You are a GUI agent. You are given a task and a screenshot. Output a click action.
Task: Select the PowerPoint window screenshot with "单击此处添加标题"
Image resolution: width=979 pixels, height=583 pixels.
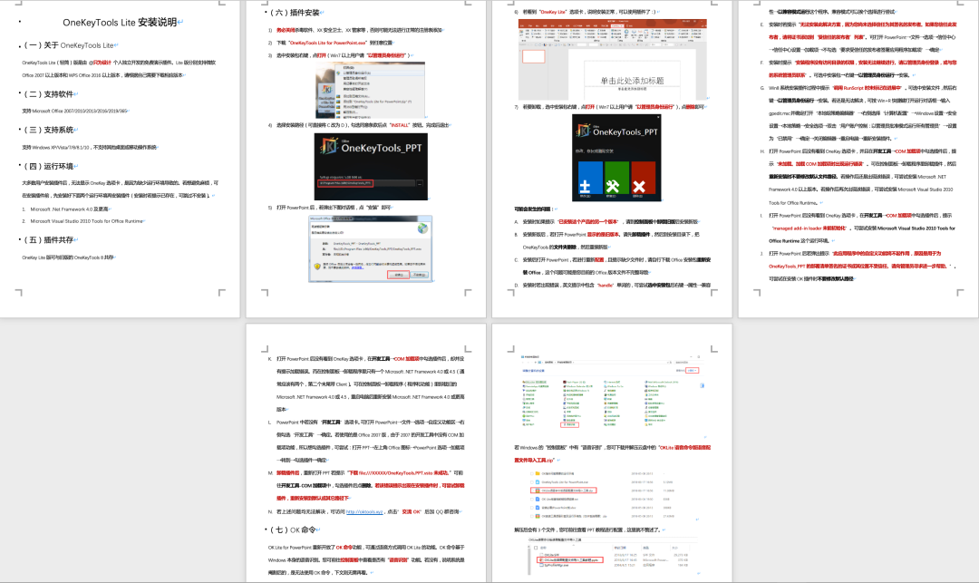click(x=613, y=59)
